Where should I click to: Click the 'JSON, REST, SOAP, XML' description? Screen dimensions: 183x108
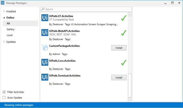click(63, 34)
